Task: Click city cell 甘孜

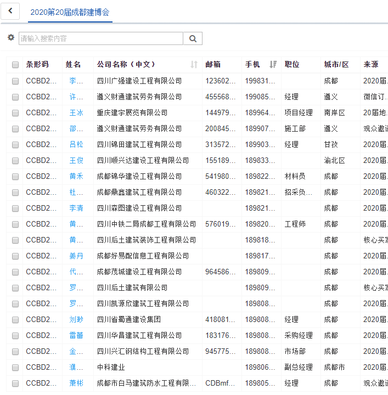Action: click(x=331, y=144)
